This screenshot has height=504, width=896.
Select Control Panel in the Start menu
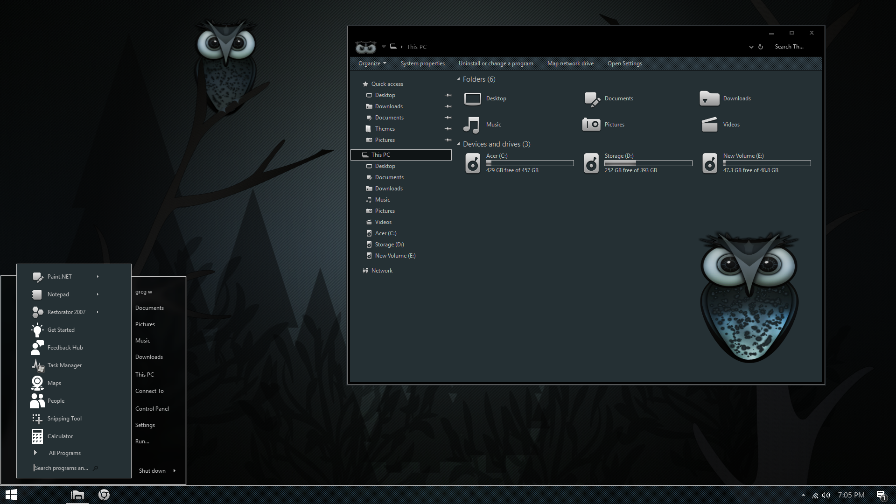[152, 408]
